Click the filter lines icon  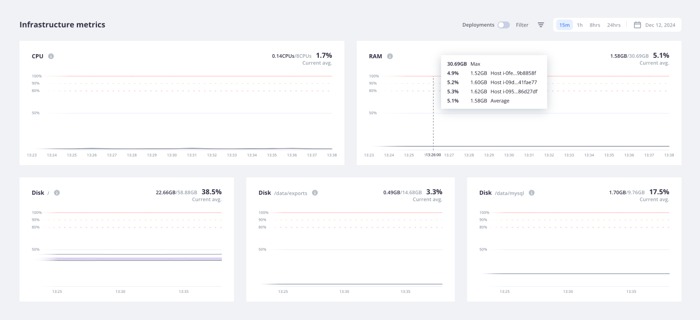541,25
